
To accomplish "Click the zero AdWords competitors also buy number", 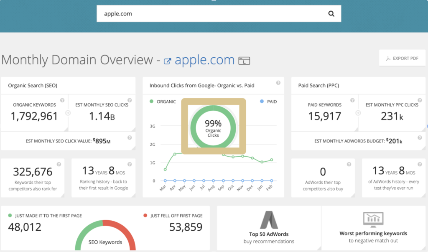I will pyautogui.click(x=323, y=172).
